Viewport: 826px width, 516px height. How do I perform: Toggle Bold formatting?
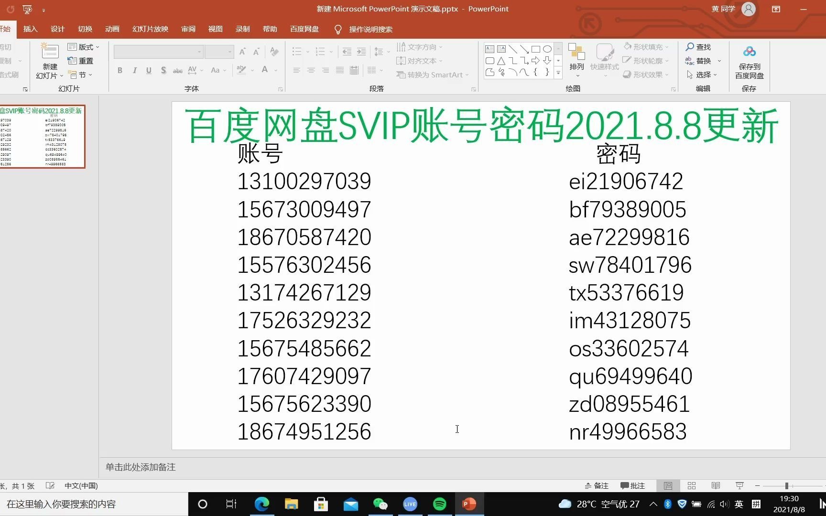[120, 70]
